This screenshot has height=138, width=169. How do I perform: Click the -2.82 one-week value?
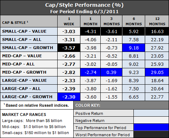[69, 72]
